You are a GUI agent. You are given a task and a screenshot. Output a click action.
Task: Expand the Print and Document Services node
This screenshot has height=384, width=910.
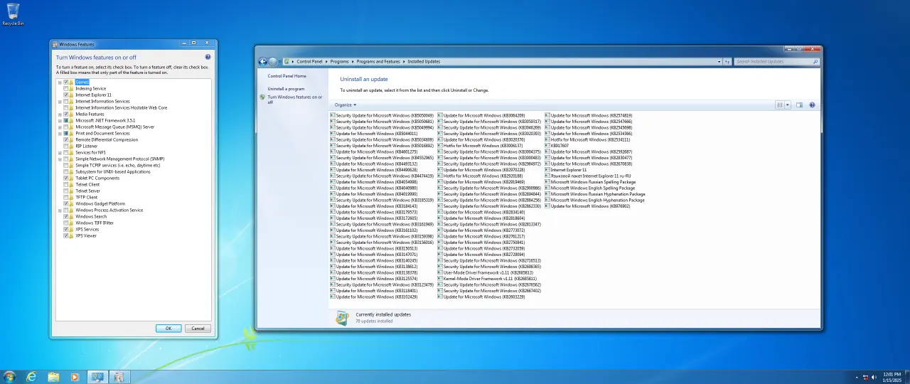click(60, 133)
